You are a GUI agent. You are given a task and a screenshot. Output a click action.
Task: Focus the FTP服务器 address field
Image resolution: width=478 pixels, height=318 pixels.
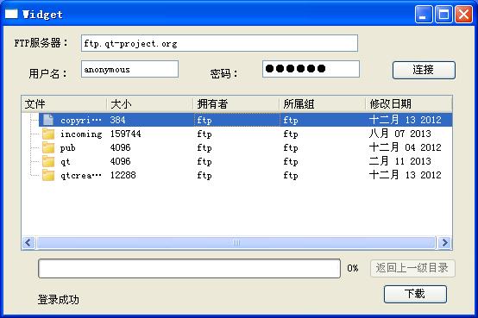pyautogui.click(x=219, y=43)
